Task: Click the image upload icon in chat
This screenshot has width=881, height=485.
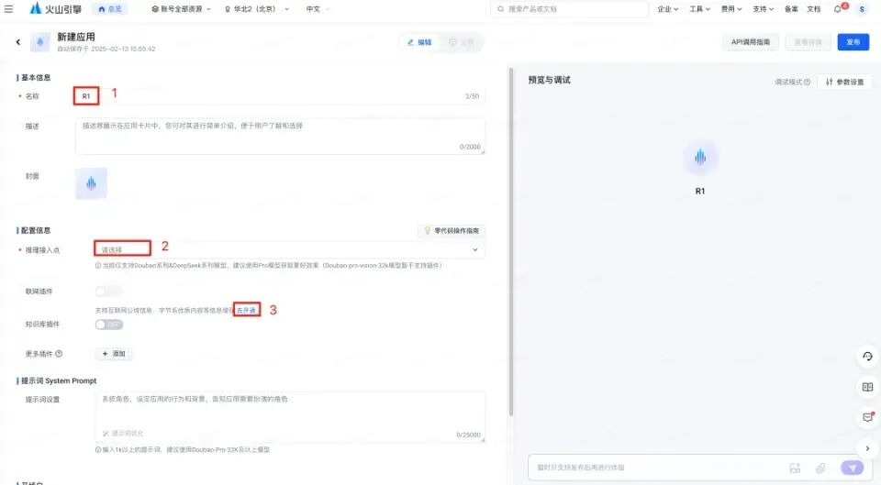Action: pyautogui.click(x=795, y=468)
